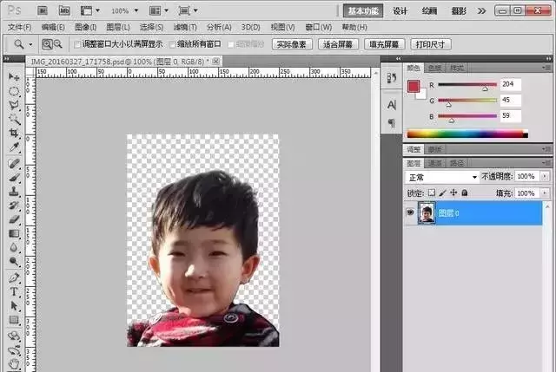Select the Type tool
This screenshot has height=372, width=556.
tap(14, 292)
